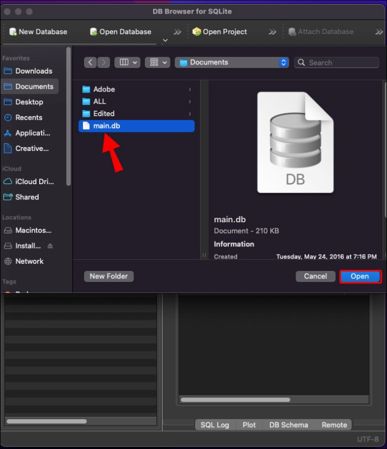Switch to the DB Schema tab
Screen dimensions: 387x449
click(288, 425)
